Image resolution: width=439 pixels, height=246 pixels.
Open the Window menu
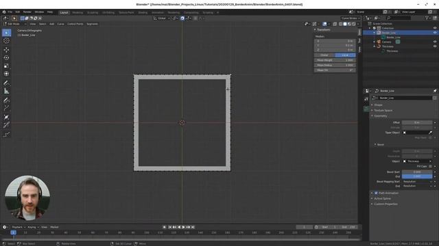tap(39, 12)
